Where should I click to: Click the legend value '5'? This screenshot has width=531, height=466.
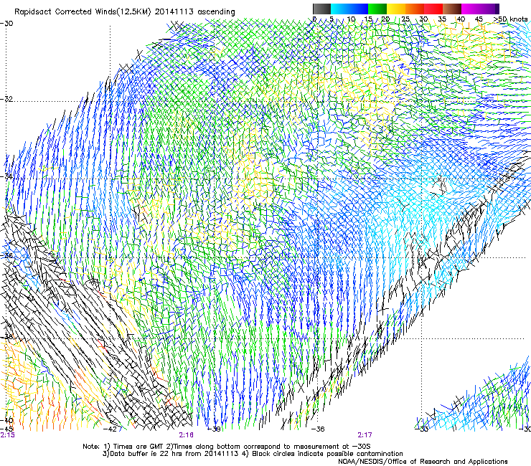pos(332,19)
